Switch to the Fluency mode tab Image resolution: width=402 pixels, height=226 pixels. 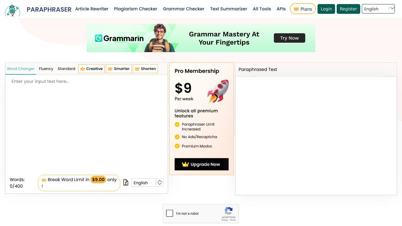pos(46,69)
